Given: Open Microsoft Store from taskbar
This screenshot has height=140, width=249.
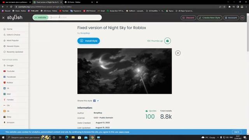Looking at the screenshot, I should pos(79,137).
